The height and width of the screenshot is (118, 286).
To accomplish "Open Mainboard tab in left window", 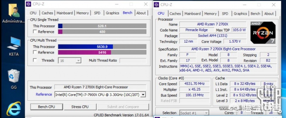I will 65,13.
